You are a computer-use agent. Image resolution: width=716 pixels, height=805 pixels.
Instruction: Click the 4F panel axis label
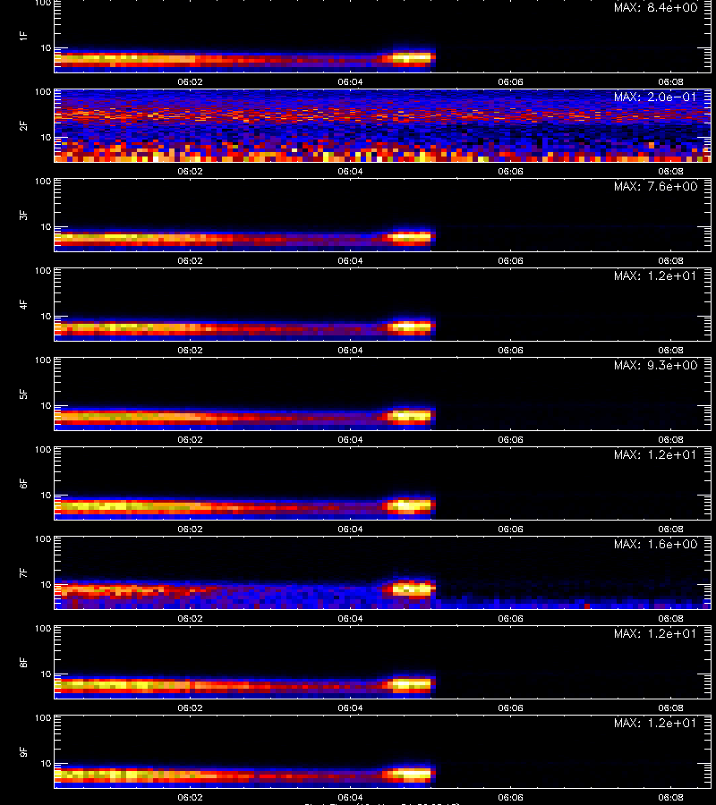pyautogui.click(x=23, y=304)
